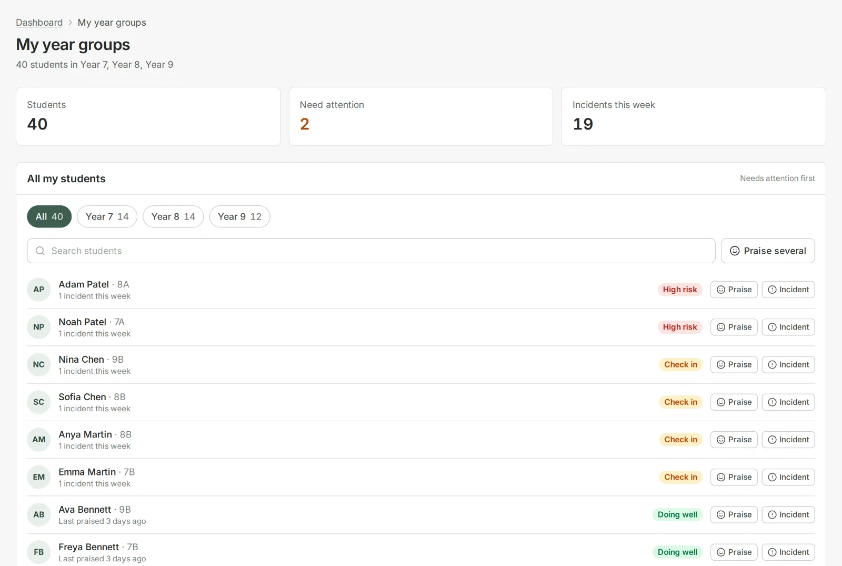Open Adam Patel's student name
Viewport: 842px width, 566px height.
point(84,284)
